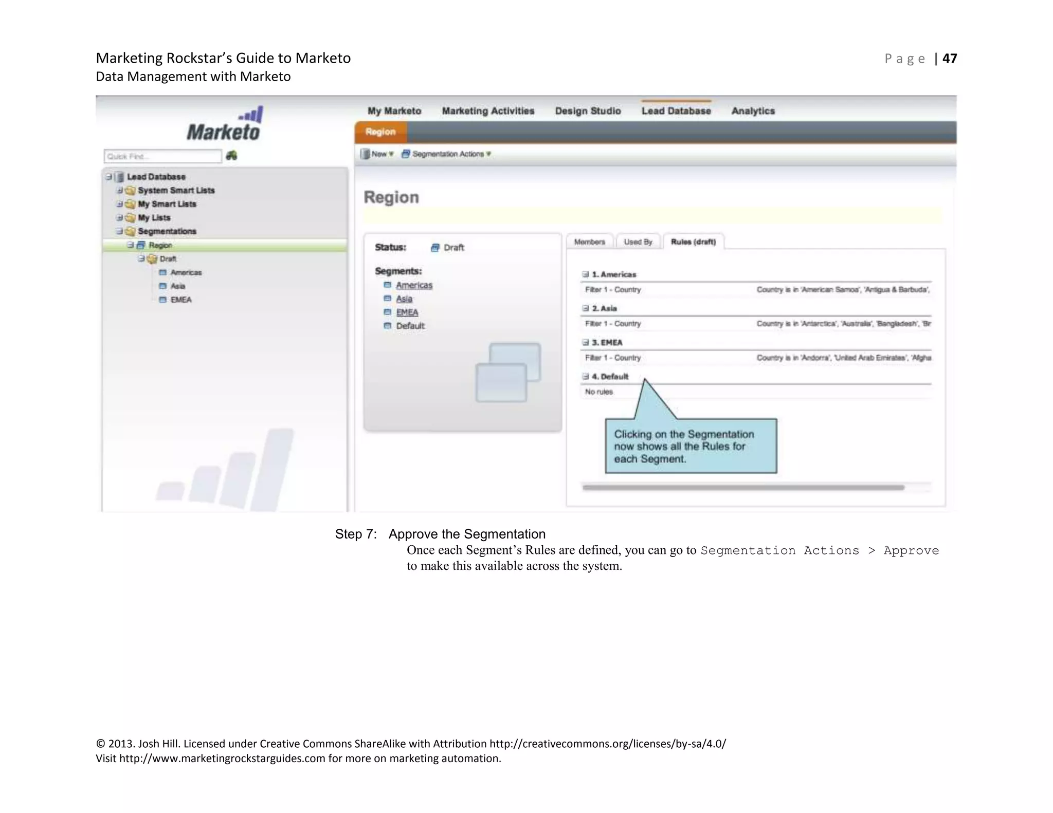Image resolution: width=1053 pixels, height=813 pixels.
Task: Expand the My Smart Lists node
Action: click(x=120, y=204)
